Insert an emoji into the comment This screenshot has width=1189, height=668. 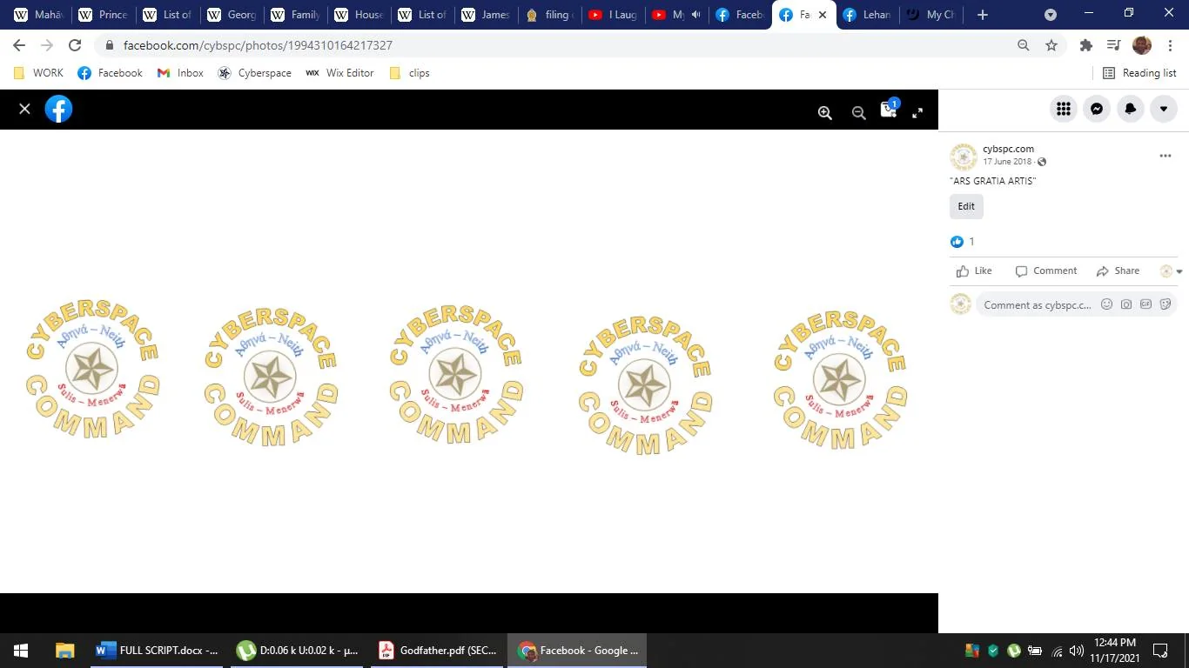click(x=1107, y=304)
